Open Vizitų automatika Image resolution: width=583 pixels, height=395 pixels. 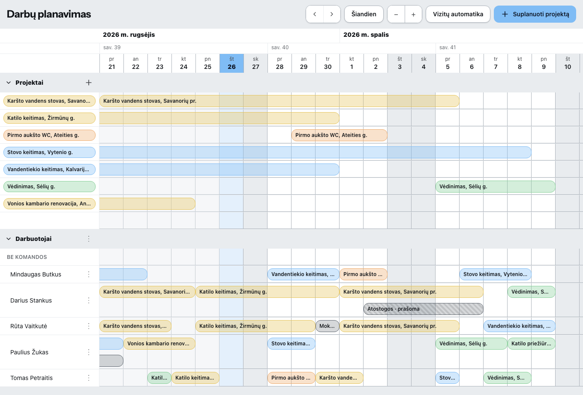458,14
